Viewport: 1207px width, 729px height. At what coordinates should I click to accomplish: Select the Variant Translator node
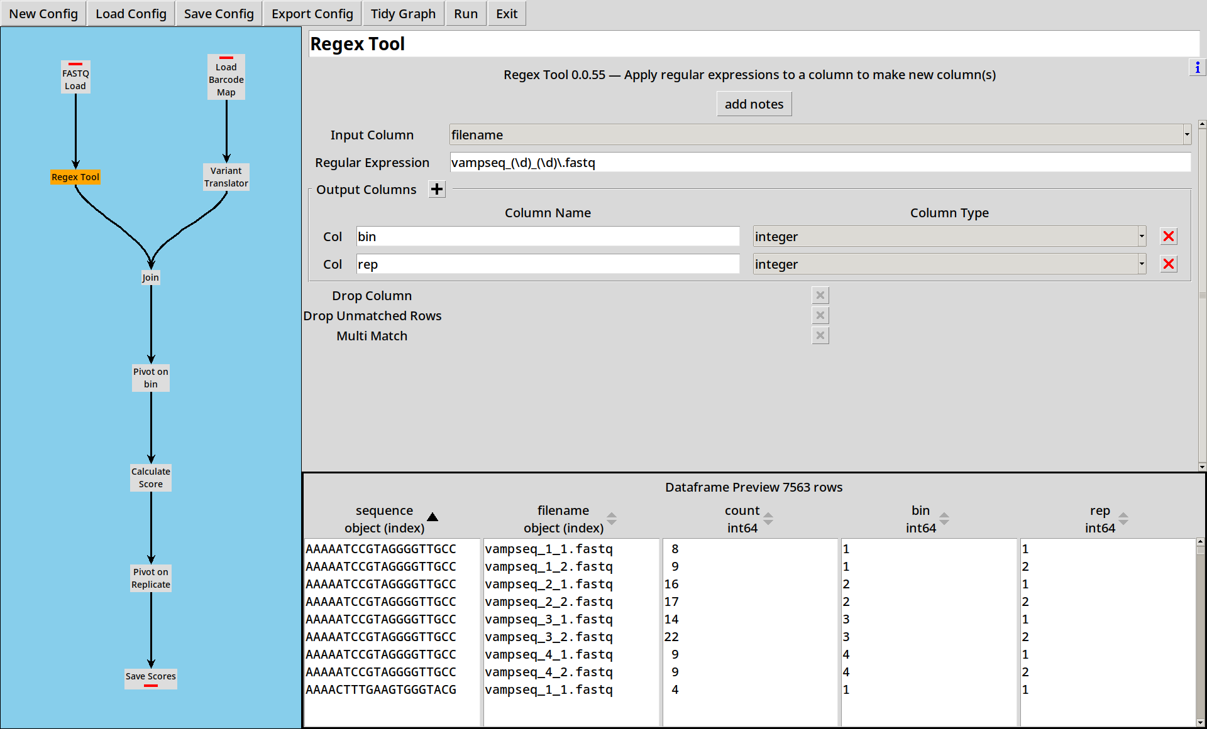(x=226, y=177)
